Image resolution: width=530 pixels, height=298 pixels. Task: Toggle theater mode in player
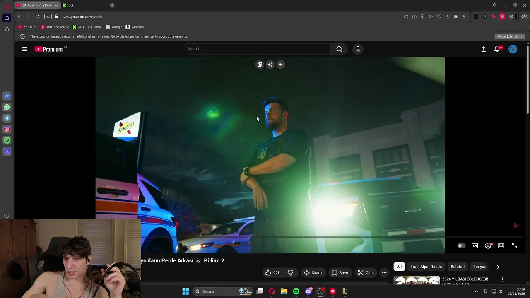[501, 246]
